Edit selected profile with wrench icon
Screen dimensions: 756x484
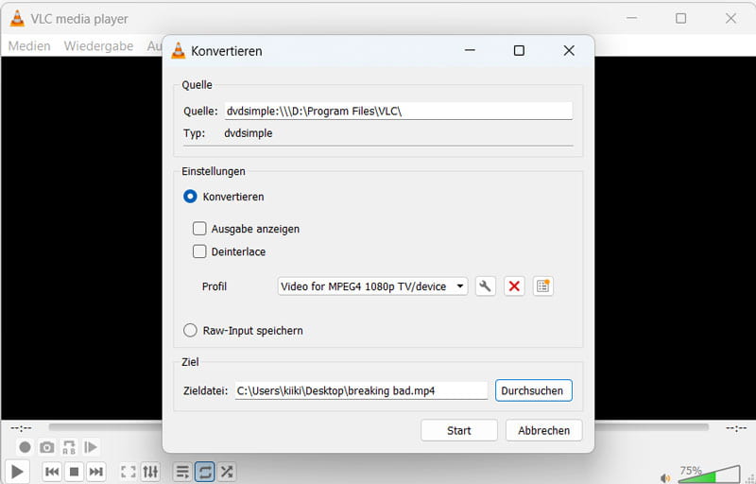[485, 286]
